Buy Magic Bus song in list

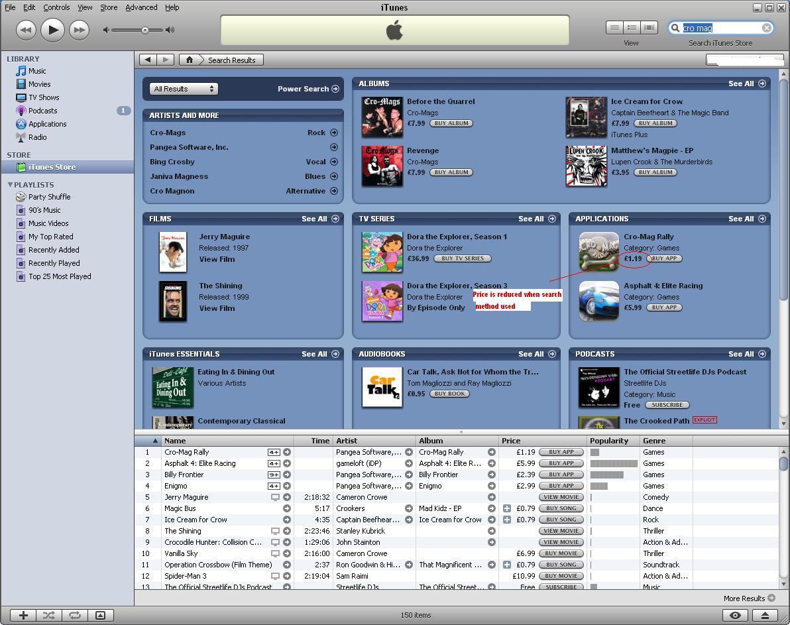click(561, 508)
